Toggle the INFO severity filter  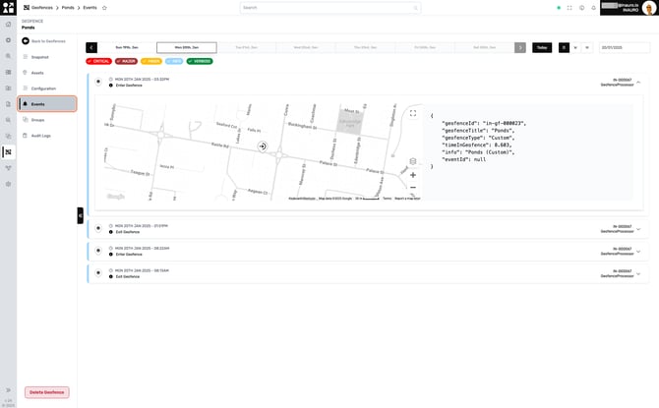tap(174, 61)
